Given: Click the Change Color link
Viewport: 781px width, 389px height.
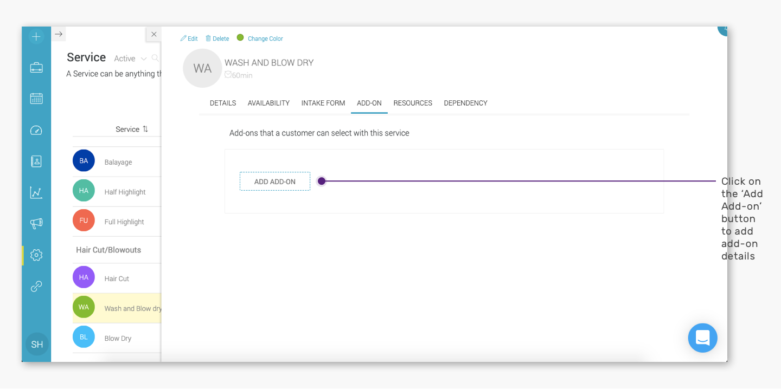Looking at the screenshot, I should pyautogui.click(x=265, y=38).
